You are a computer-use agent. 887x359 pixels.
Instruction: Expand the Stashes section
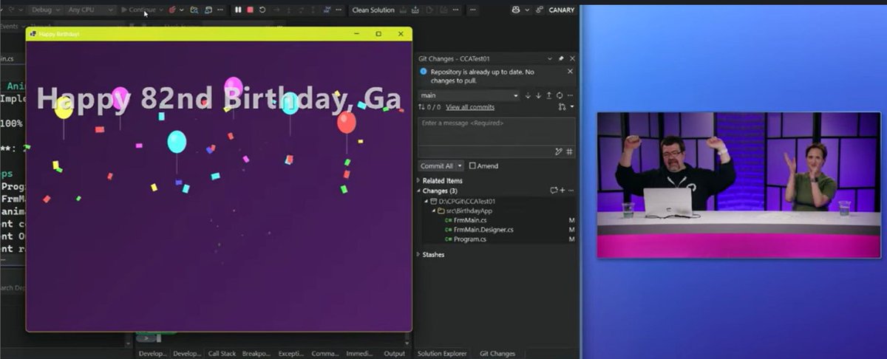420,254
